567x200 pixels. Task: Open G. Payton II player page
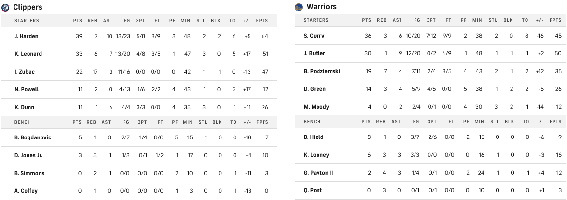318,173
